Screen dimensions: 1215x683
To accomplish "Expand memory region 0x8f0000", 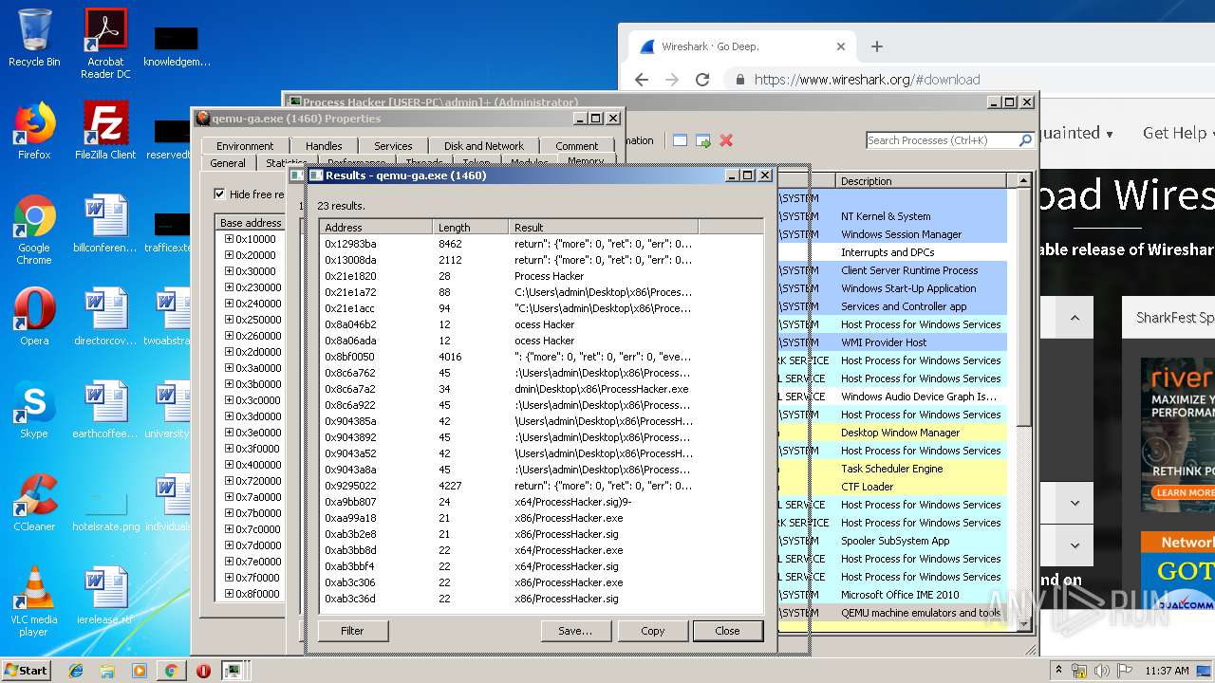I will (229, 594).
